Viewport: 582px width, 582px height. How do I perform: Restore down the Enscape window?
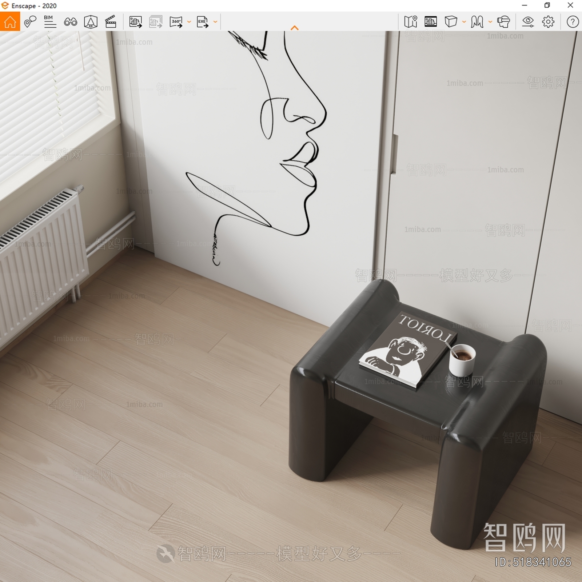click(547, 5)
